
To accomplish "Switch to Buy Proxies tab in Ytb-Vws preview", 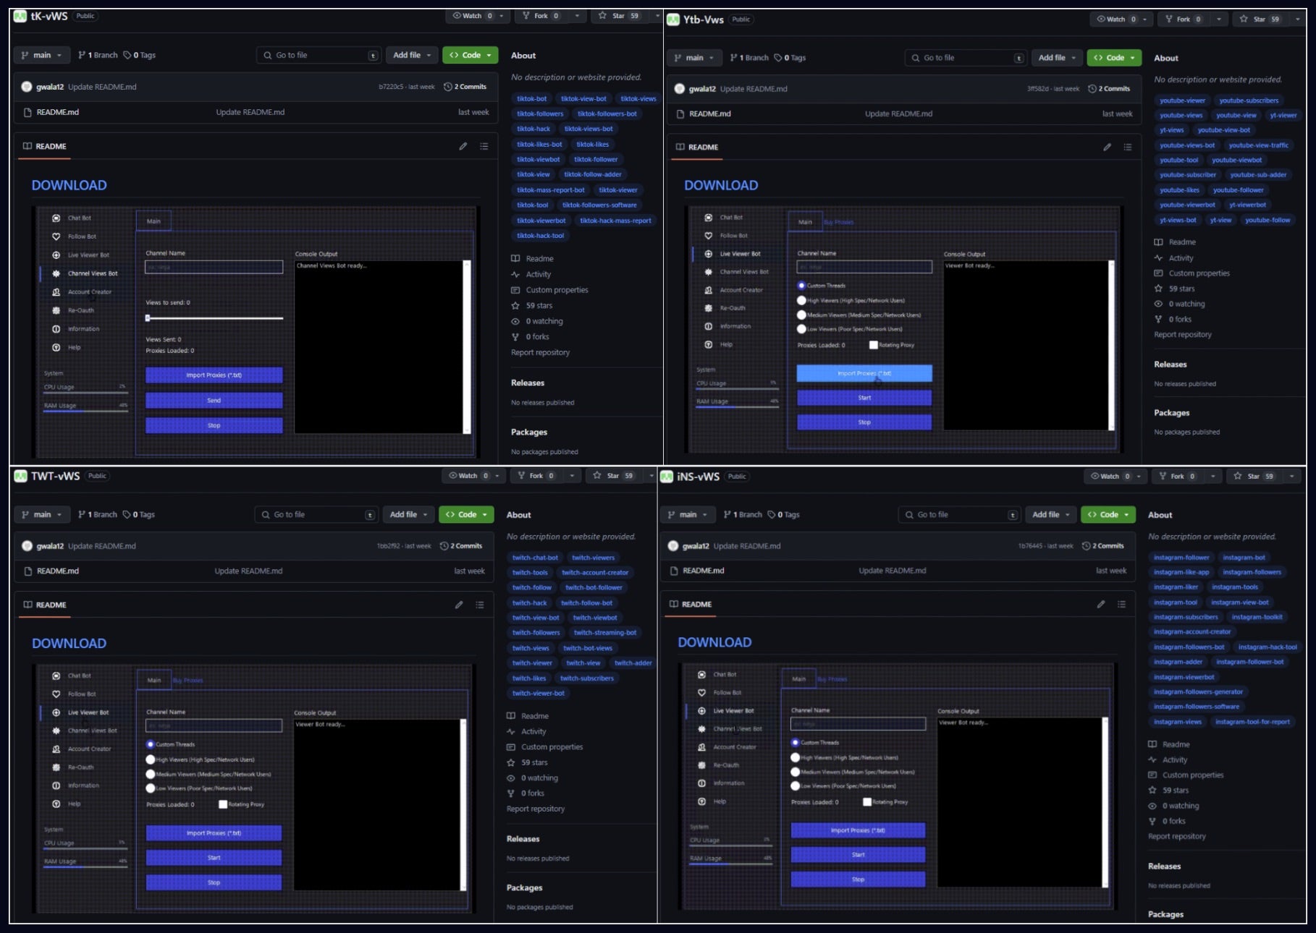I will coord(838,222).
